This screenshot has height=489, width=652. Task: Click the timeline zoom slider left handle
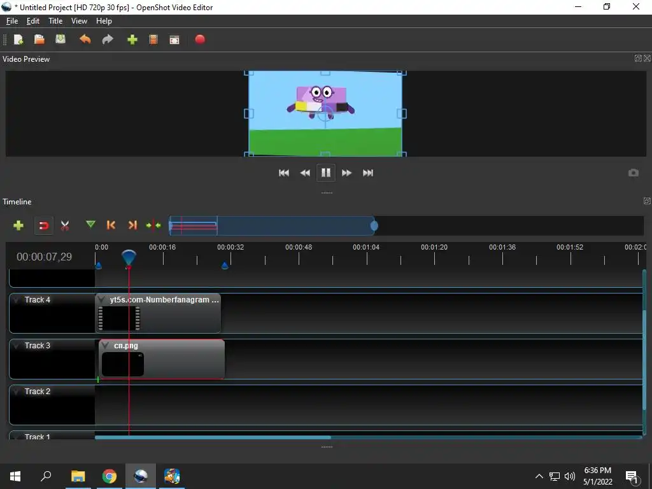171,225
